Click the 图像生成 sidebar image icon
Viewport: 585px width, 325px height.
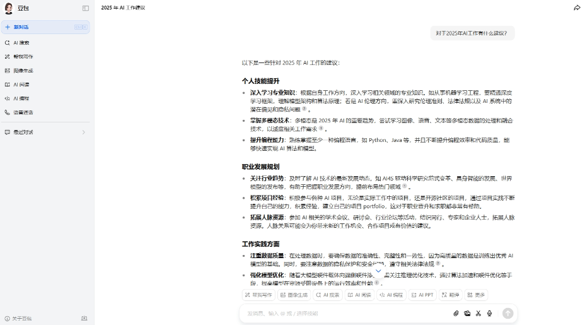7,71
